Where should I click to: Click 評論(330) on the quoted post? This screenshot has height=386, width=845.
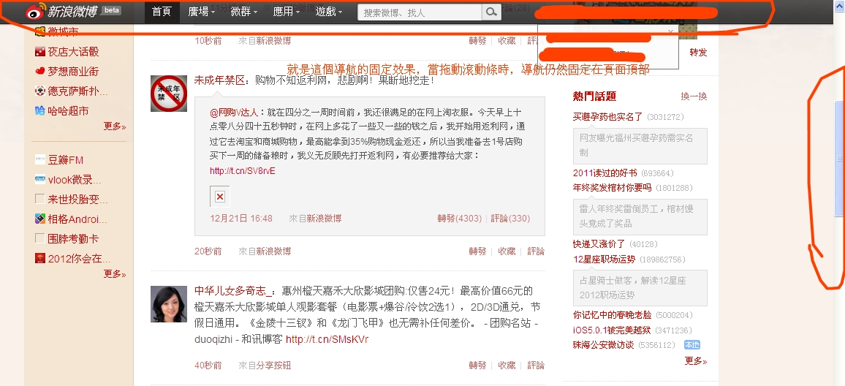510,219
